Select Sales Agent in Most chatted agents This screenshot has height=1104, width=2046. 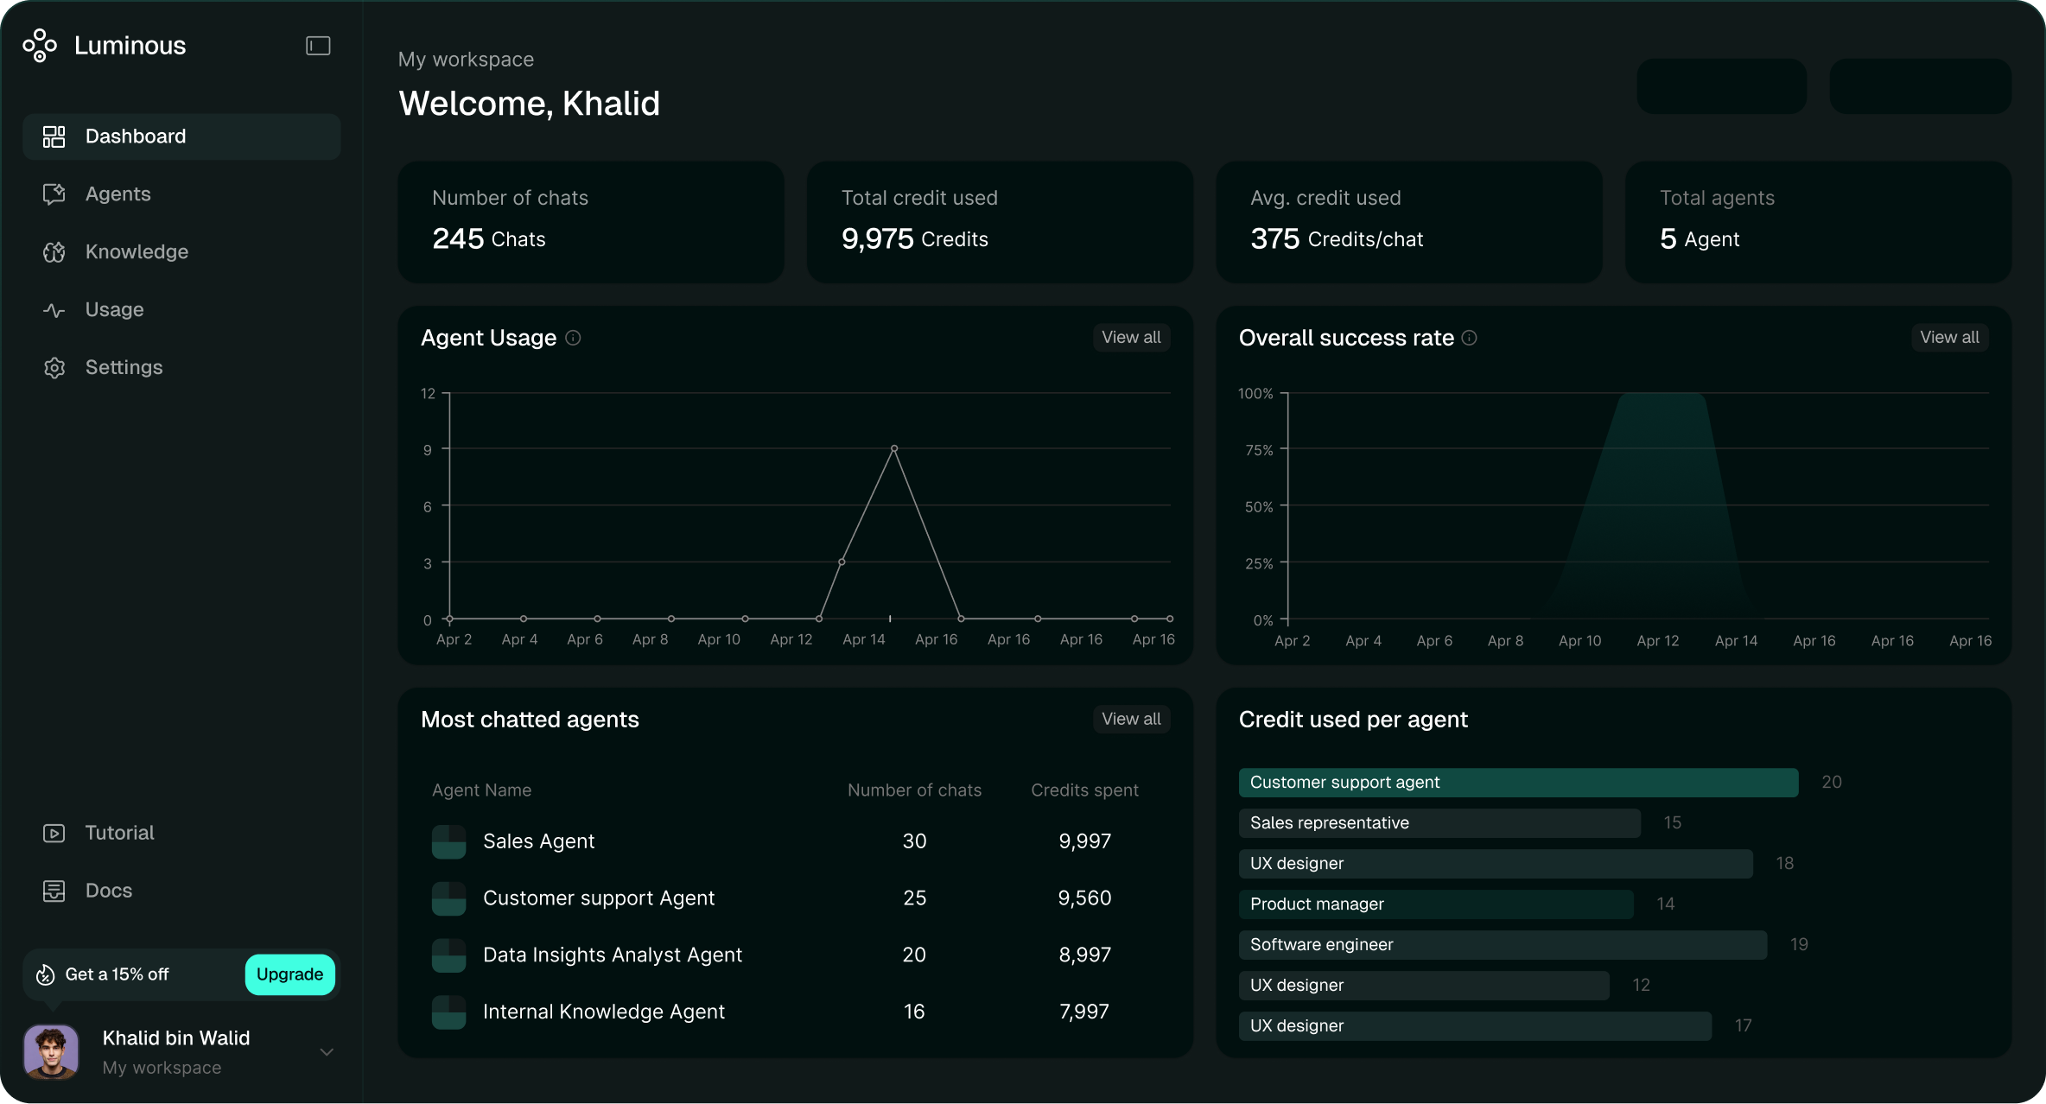(538, 841)
